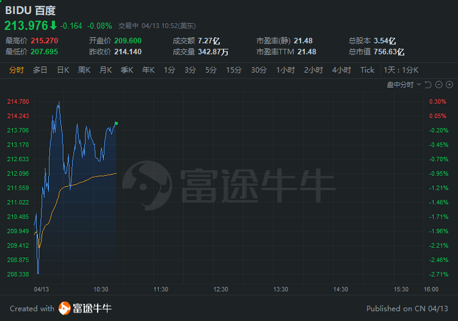
Task: Click the 214.780 price axis label
Action: coord(18,101)
